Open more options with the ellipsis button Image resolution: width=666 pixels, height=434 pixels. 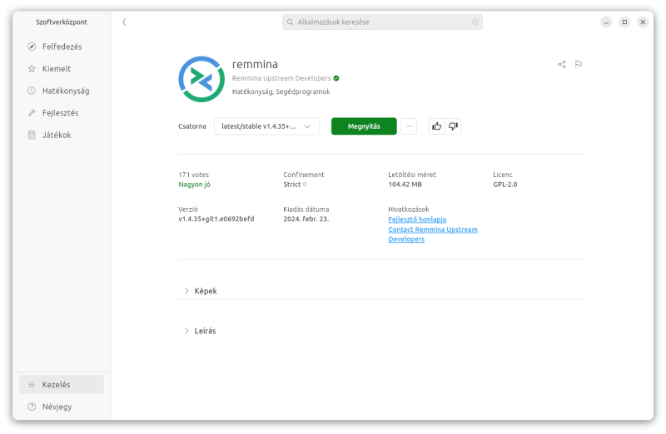click(x=409, y=126)
